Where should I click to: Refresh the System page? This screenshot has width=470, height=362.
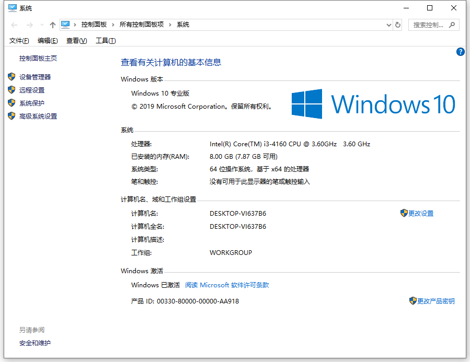coord(398,25)
